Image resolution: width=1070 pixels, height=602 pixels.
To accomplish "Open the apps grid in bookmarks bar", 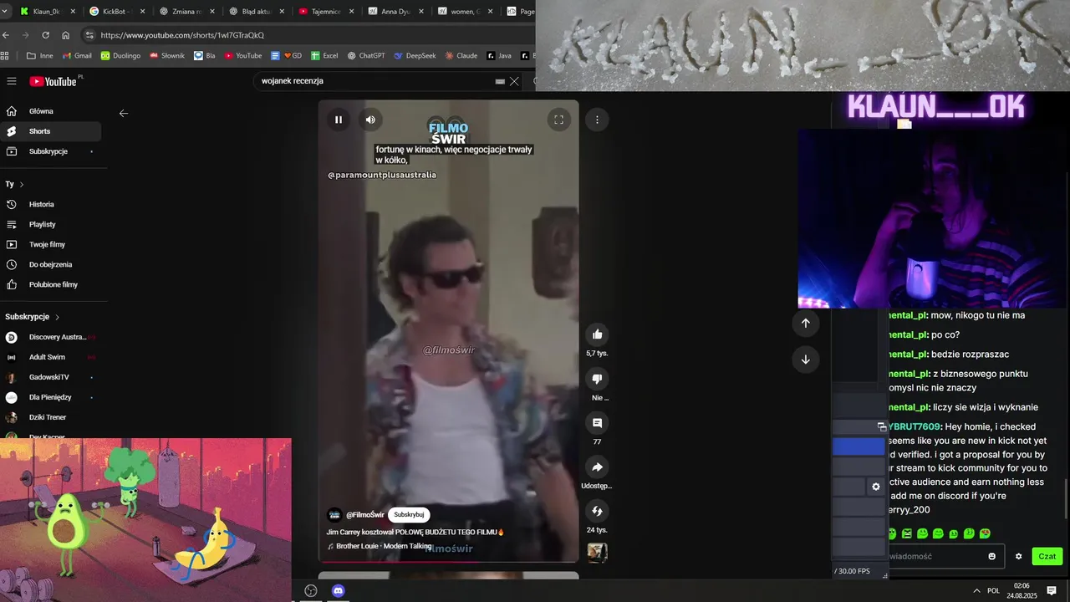I will 5,56.
